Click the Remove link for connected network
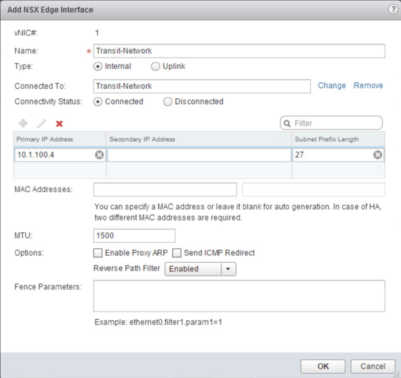401x378 pixels. coord(368,86)
